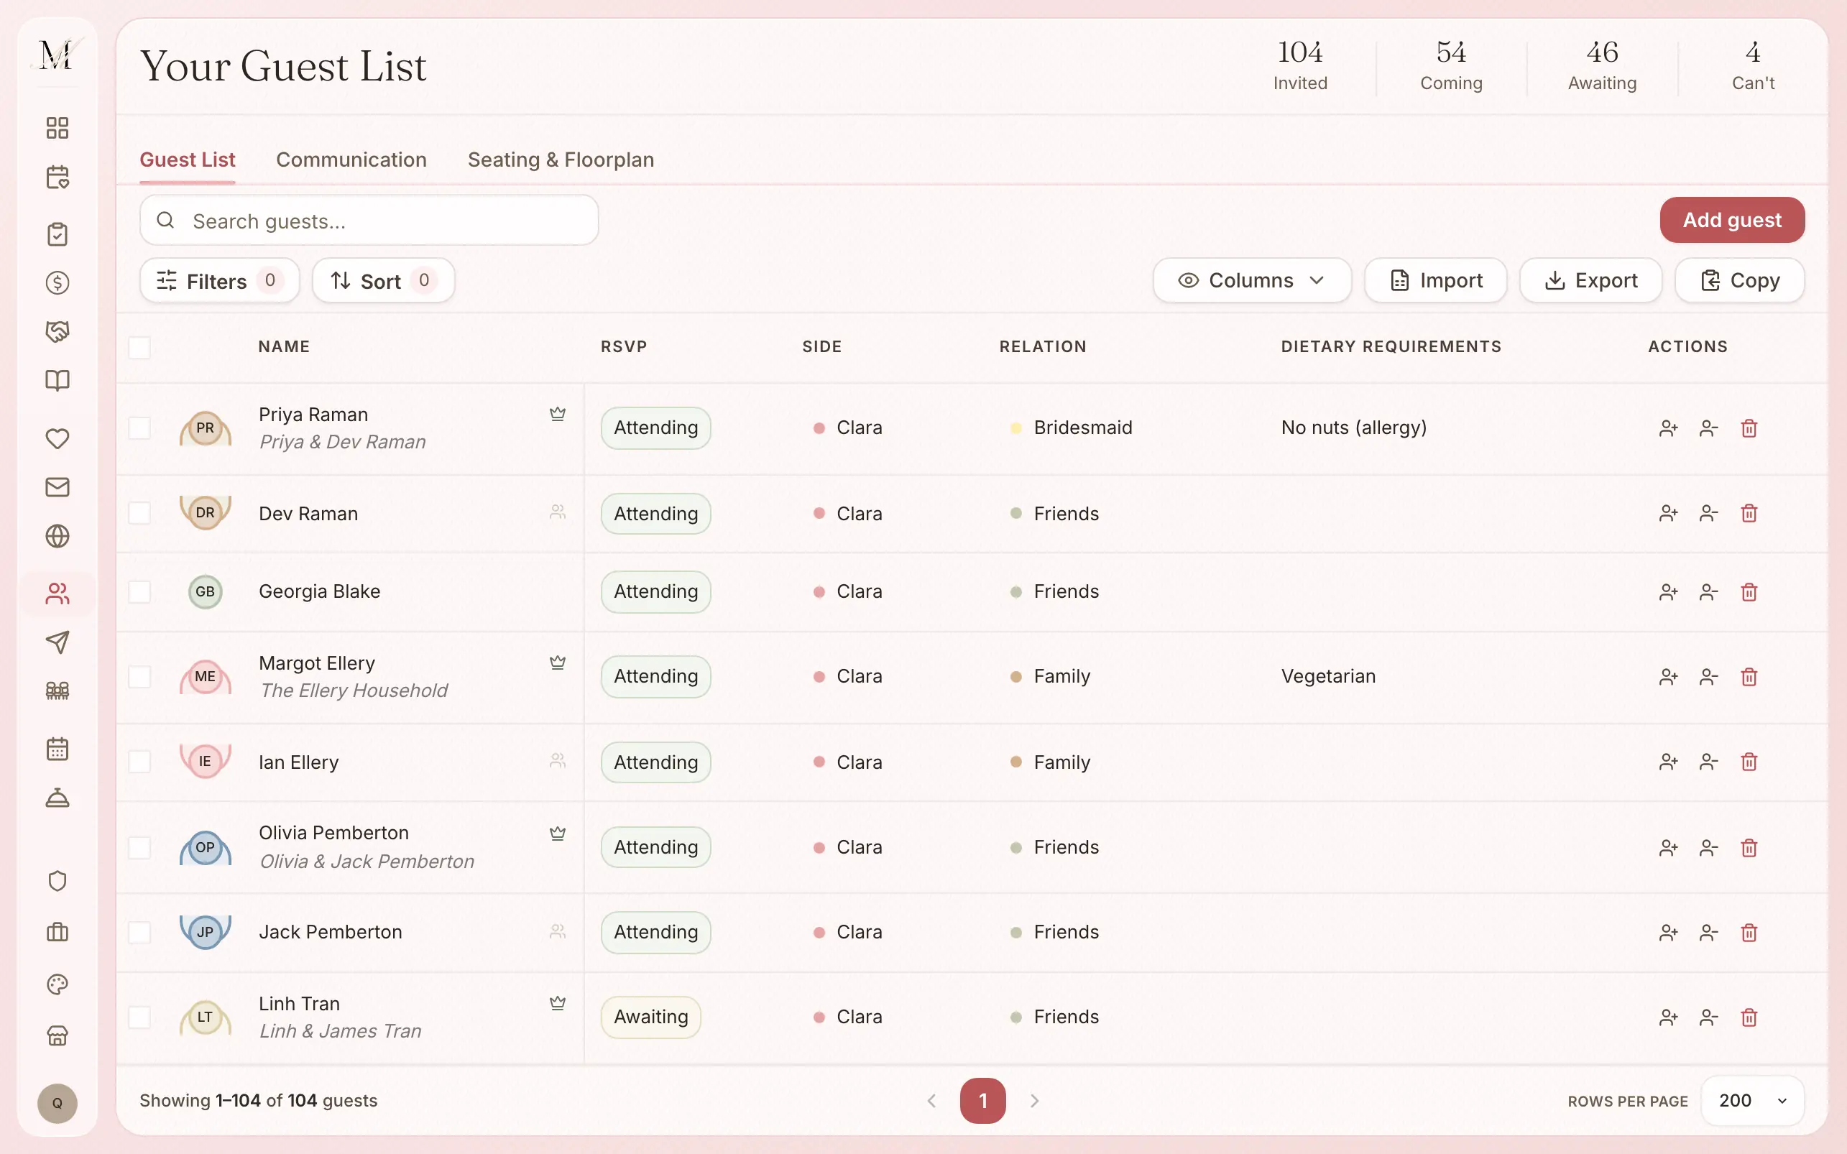The image size is (1847, 1154).
Task: Open Linh Tran's Awaiting RSVP selector
Action: click(x=651, y=1017)
